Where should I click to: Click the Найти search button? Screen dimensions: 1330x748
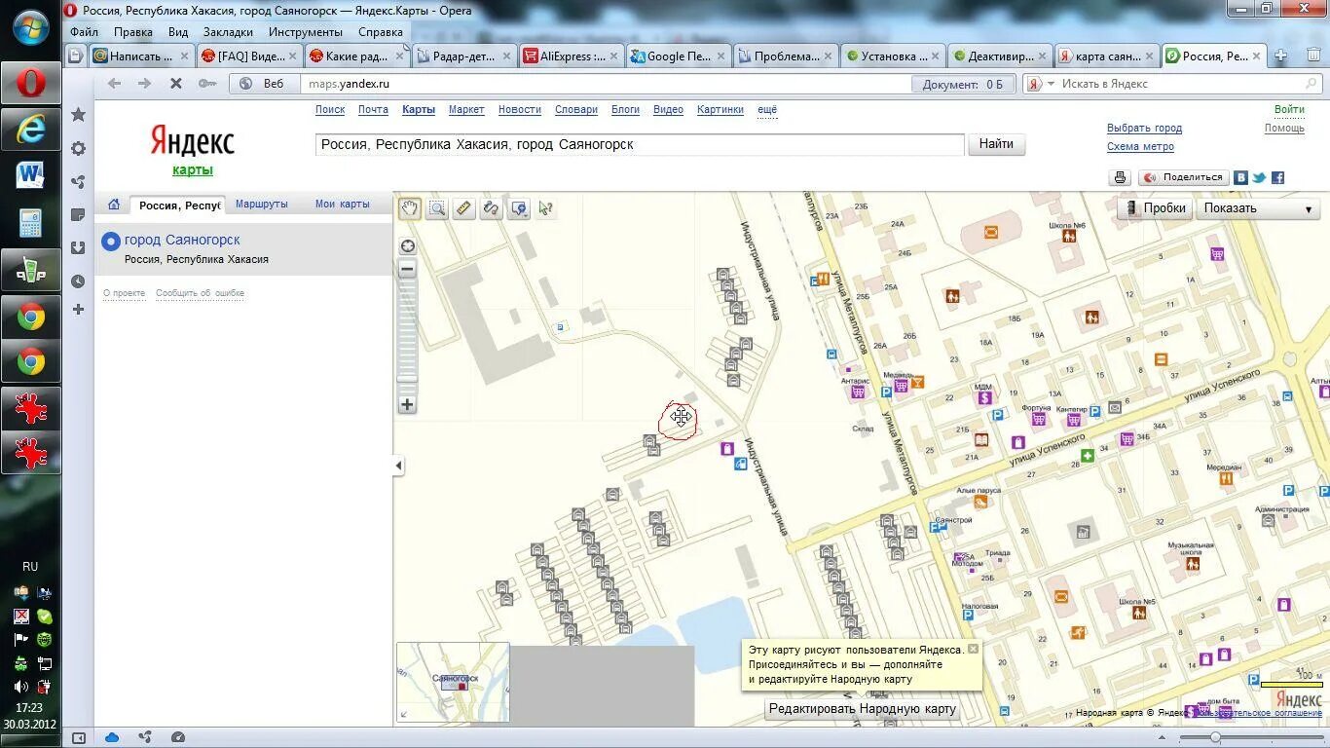pos(996,144)
